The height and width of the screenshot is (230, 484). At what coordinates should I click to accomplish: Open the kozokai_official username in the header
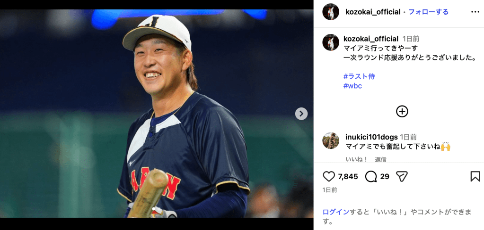click(373, 12)
